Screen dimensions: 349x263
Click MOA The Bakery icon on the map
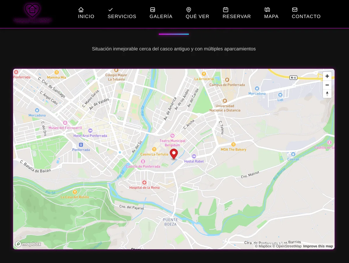coord(233,144)
